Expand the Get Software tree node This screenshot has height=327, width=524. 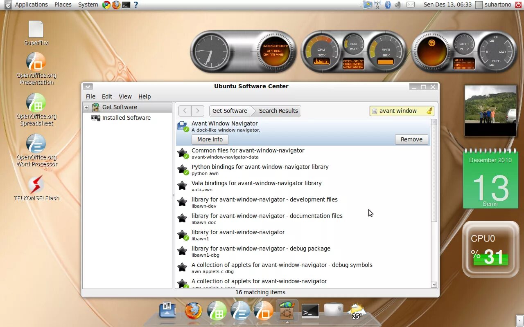[86, 108]
